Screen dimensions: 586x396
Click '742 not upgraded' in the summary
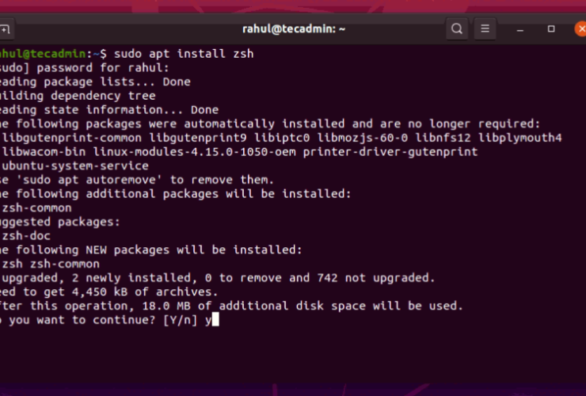(371, 277)
